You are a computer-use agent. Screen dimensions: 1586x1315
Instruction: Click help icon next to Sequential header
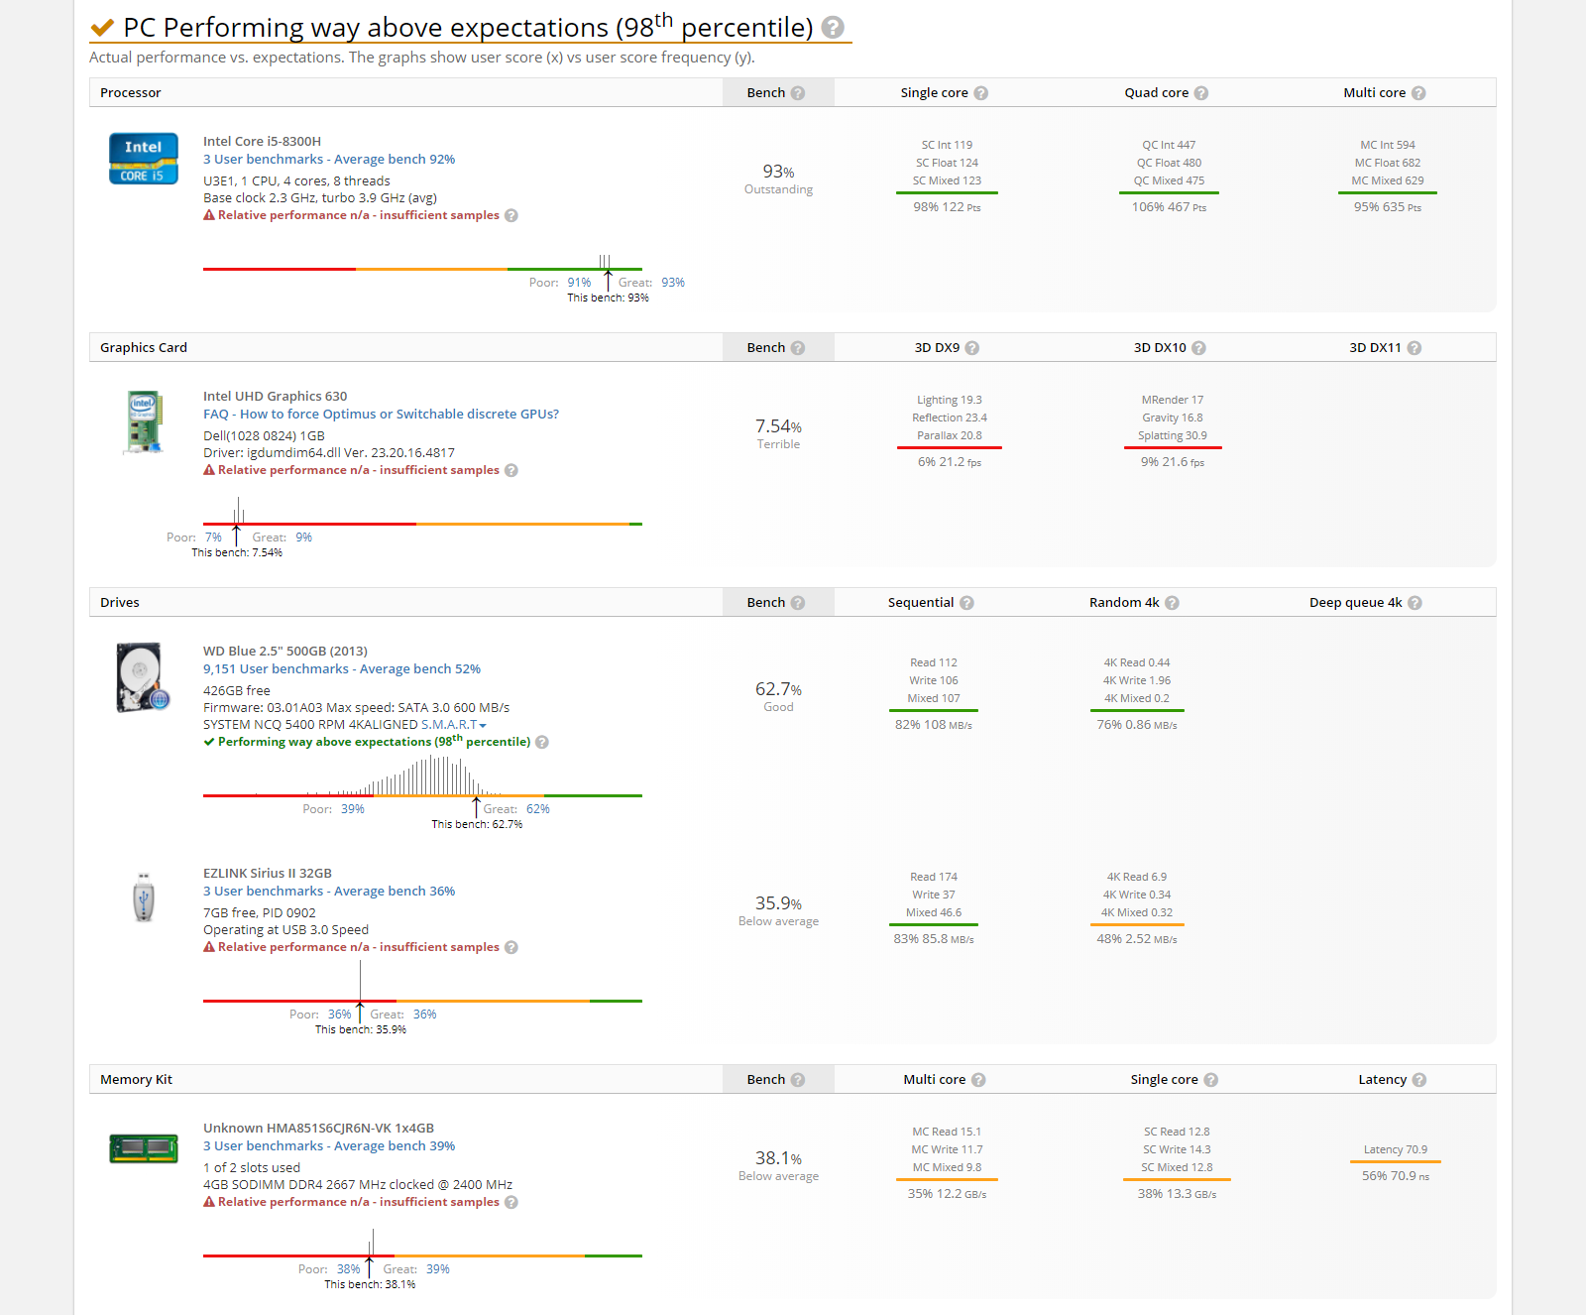click(x=967, y=603)
